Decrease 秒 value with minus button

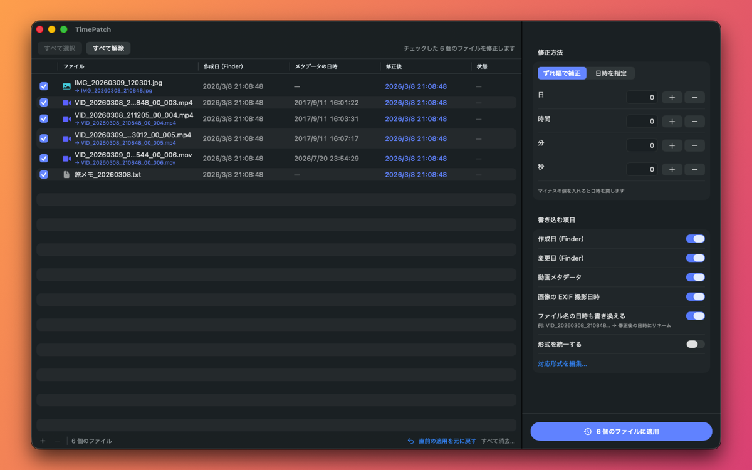point(694,169)
